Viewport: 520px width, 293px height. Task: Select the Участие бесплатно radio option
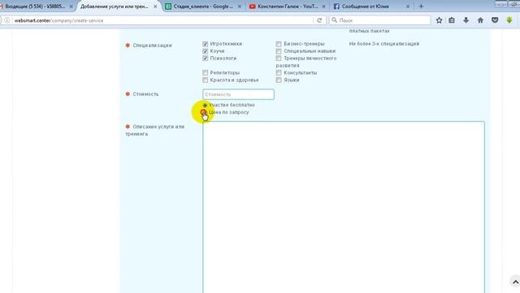point(205,105)
